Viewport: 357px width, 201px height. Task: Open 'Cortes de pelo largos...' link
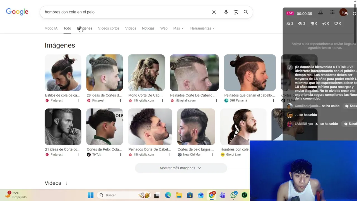coord(196,149)
